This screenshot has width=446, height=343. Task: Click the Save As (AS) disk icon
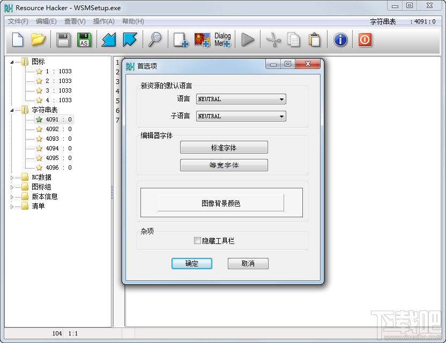[x=84, y=40]
